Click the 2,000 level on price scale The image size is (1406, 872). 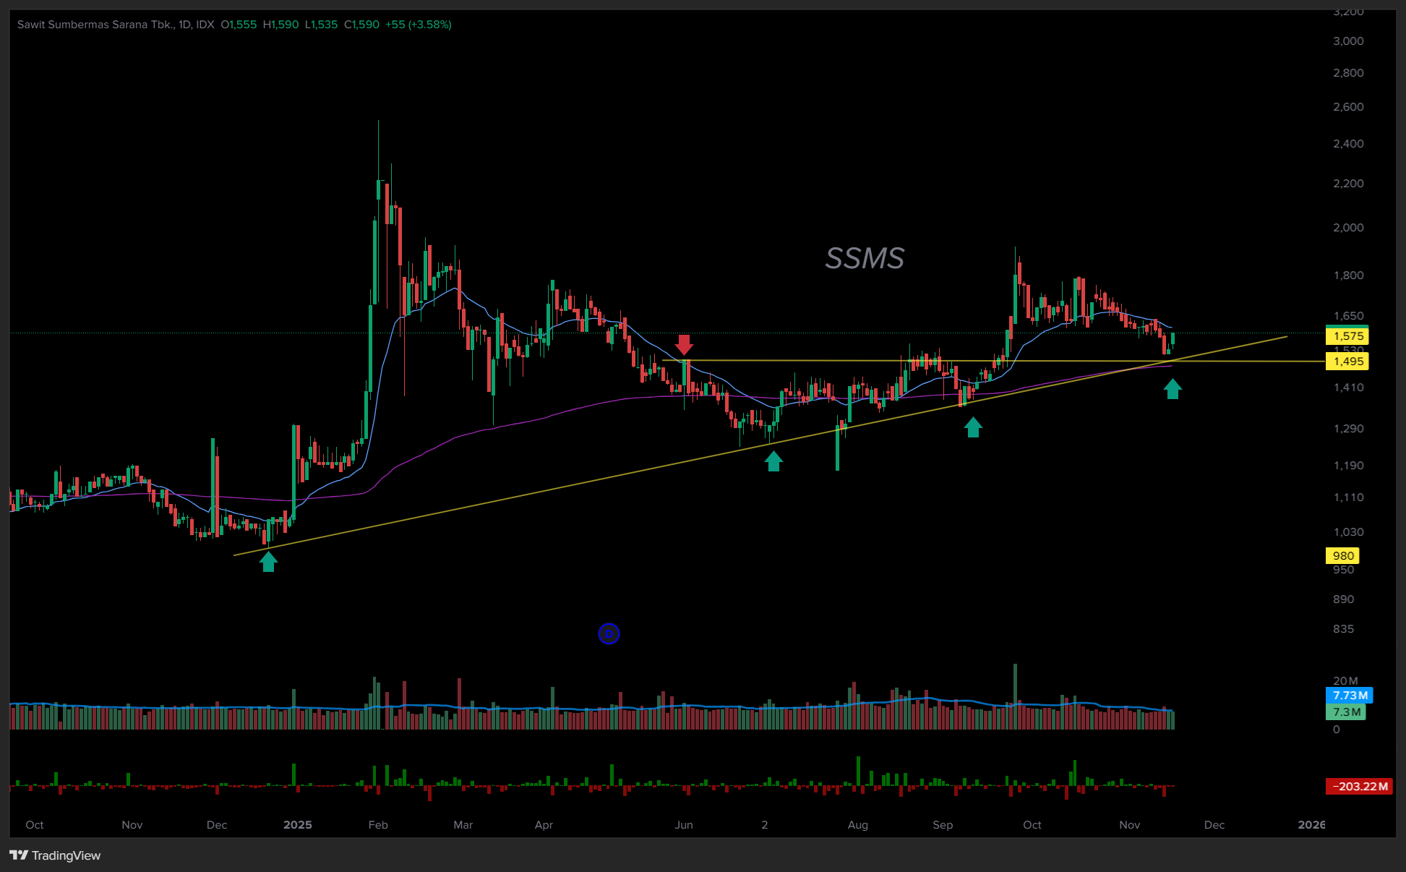point(1348,228)
